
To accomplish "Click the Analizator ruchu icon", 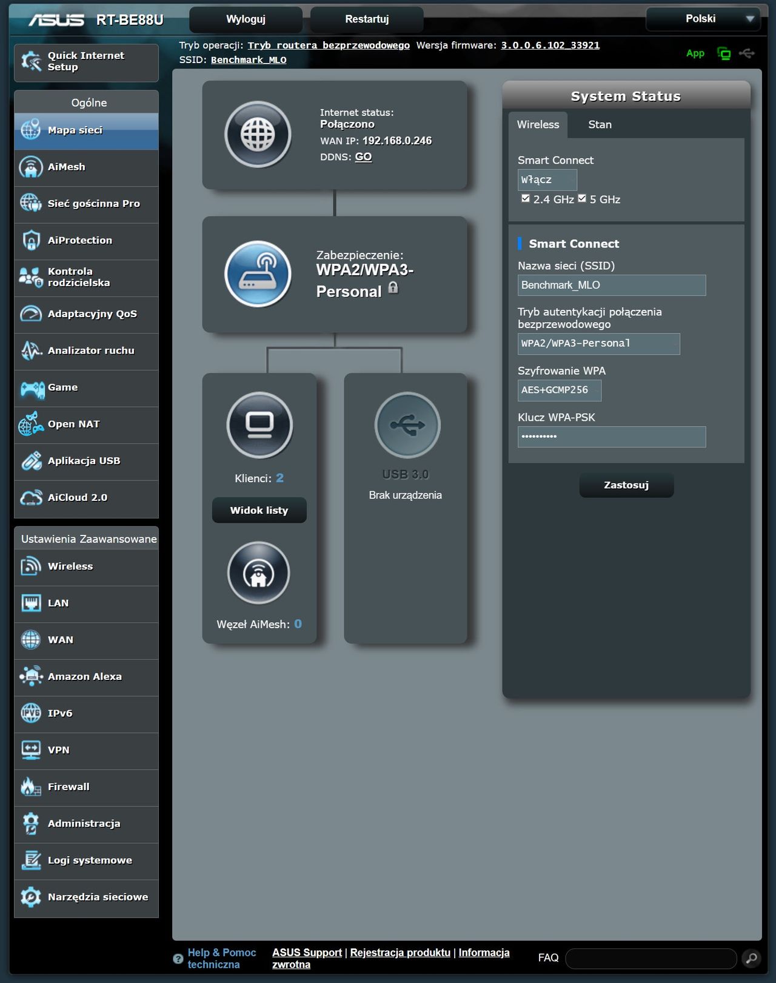I will pos(30,351).
